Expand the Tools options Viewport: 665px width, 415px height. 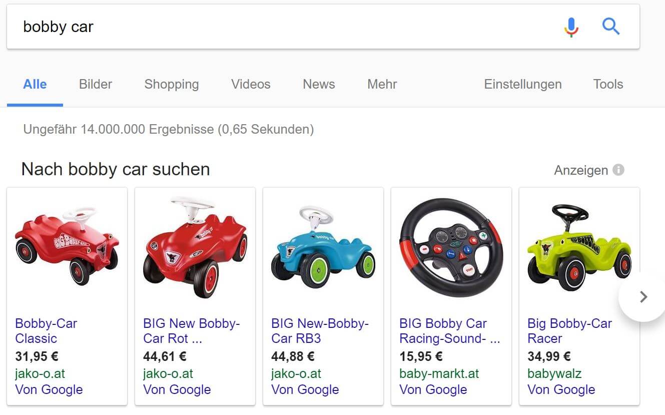pos(608,84)
